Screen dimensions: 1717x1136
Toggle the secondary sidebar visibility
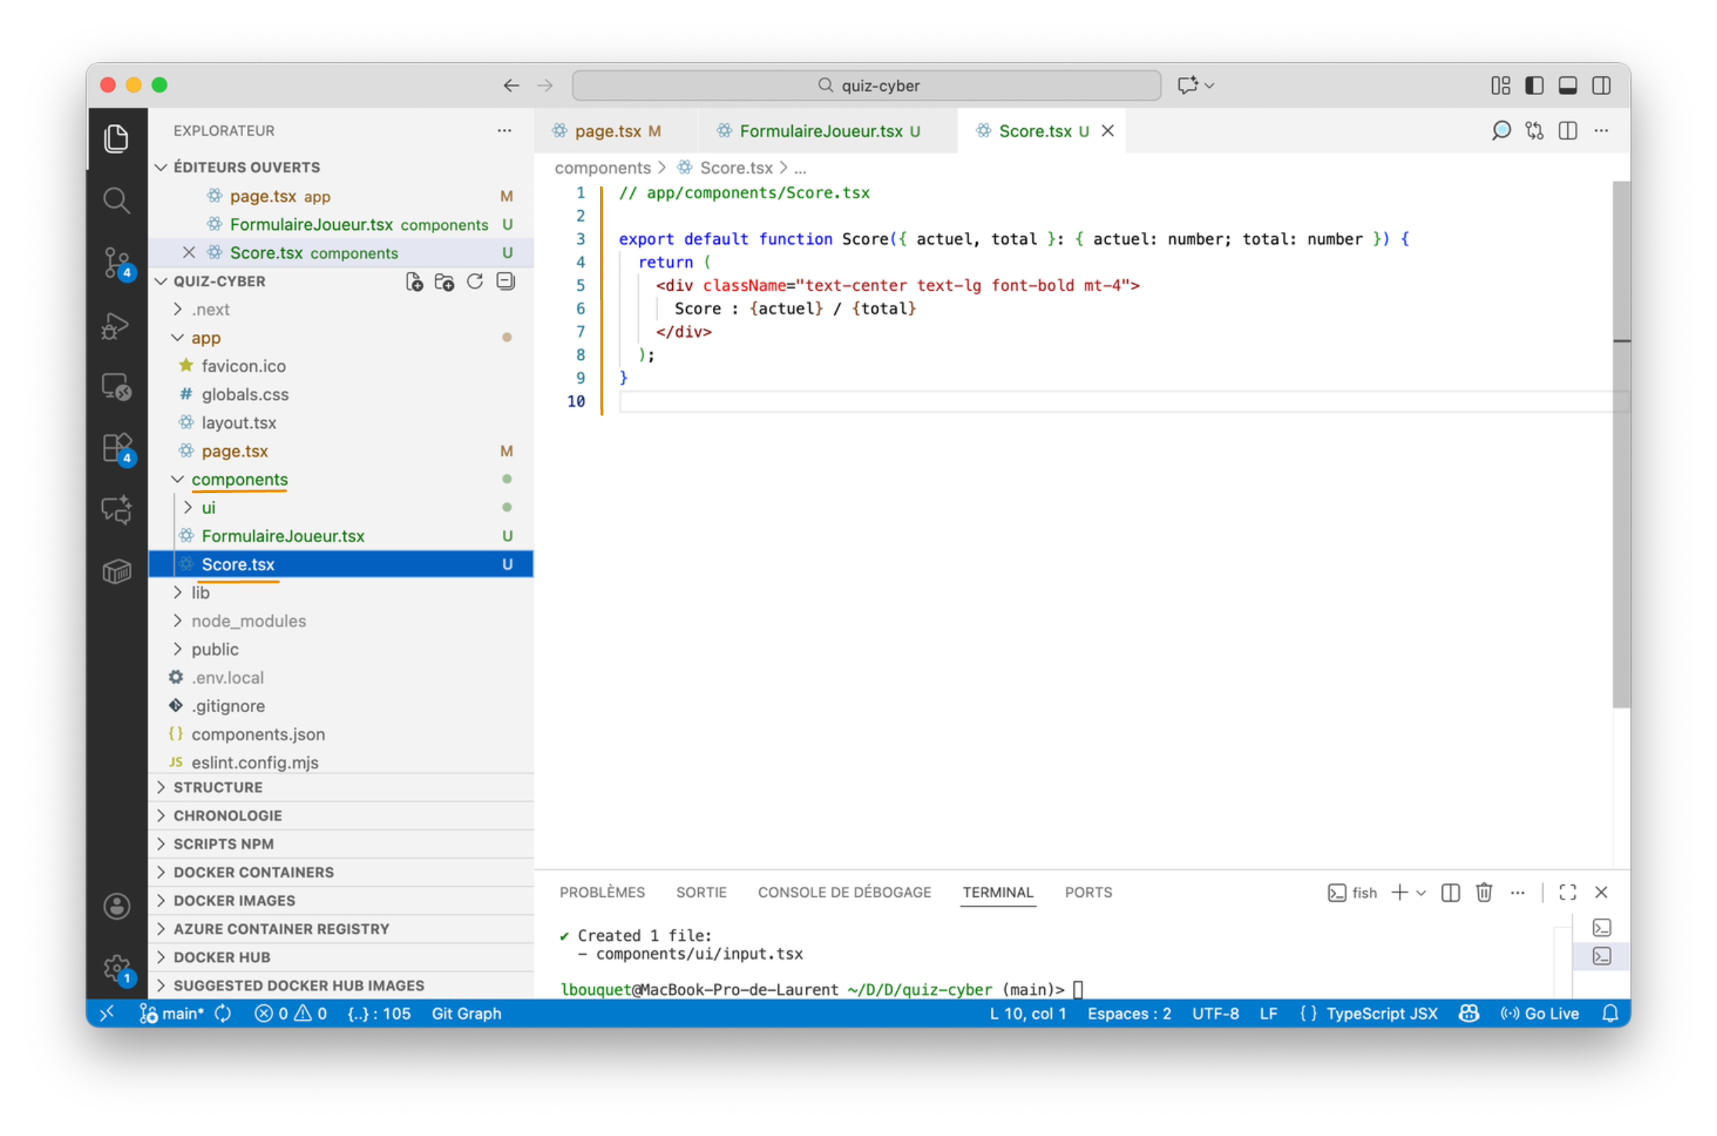[x=1602, y=85]
